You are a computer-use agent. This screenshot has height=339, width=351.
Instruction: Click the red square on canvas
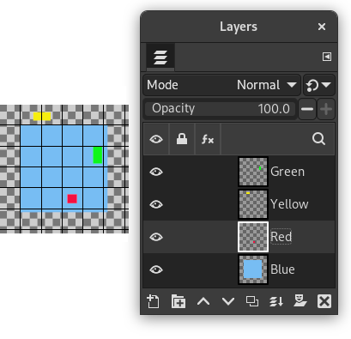(x=72, y=199)
